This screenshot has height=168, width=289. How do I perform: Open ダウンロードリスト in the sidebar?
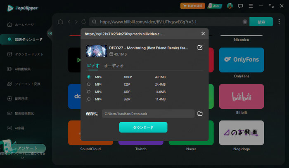(x=25, y=54)
